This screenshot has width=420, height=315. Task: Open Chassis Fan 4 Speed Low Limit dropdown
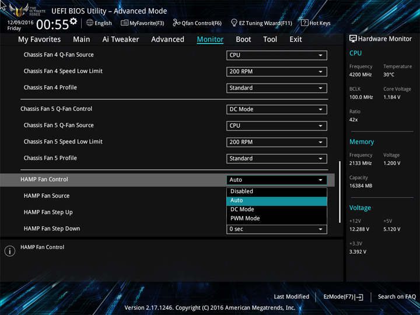click(276, 72)
